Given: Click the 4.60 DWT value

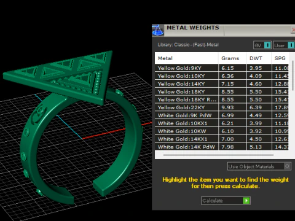Looking at the screenshot, I should tap(256, 84).
